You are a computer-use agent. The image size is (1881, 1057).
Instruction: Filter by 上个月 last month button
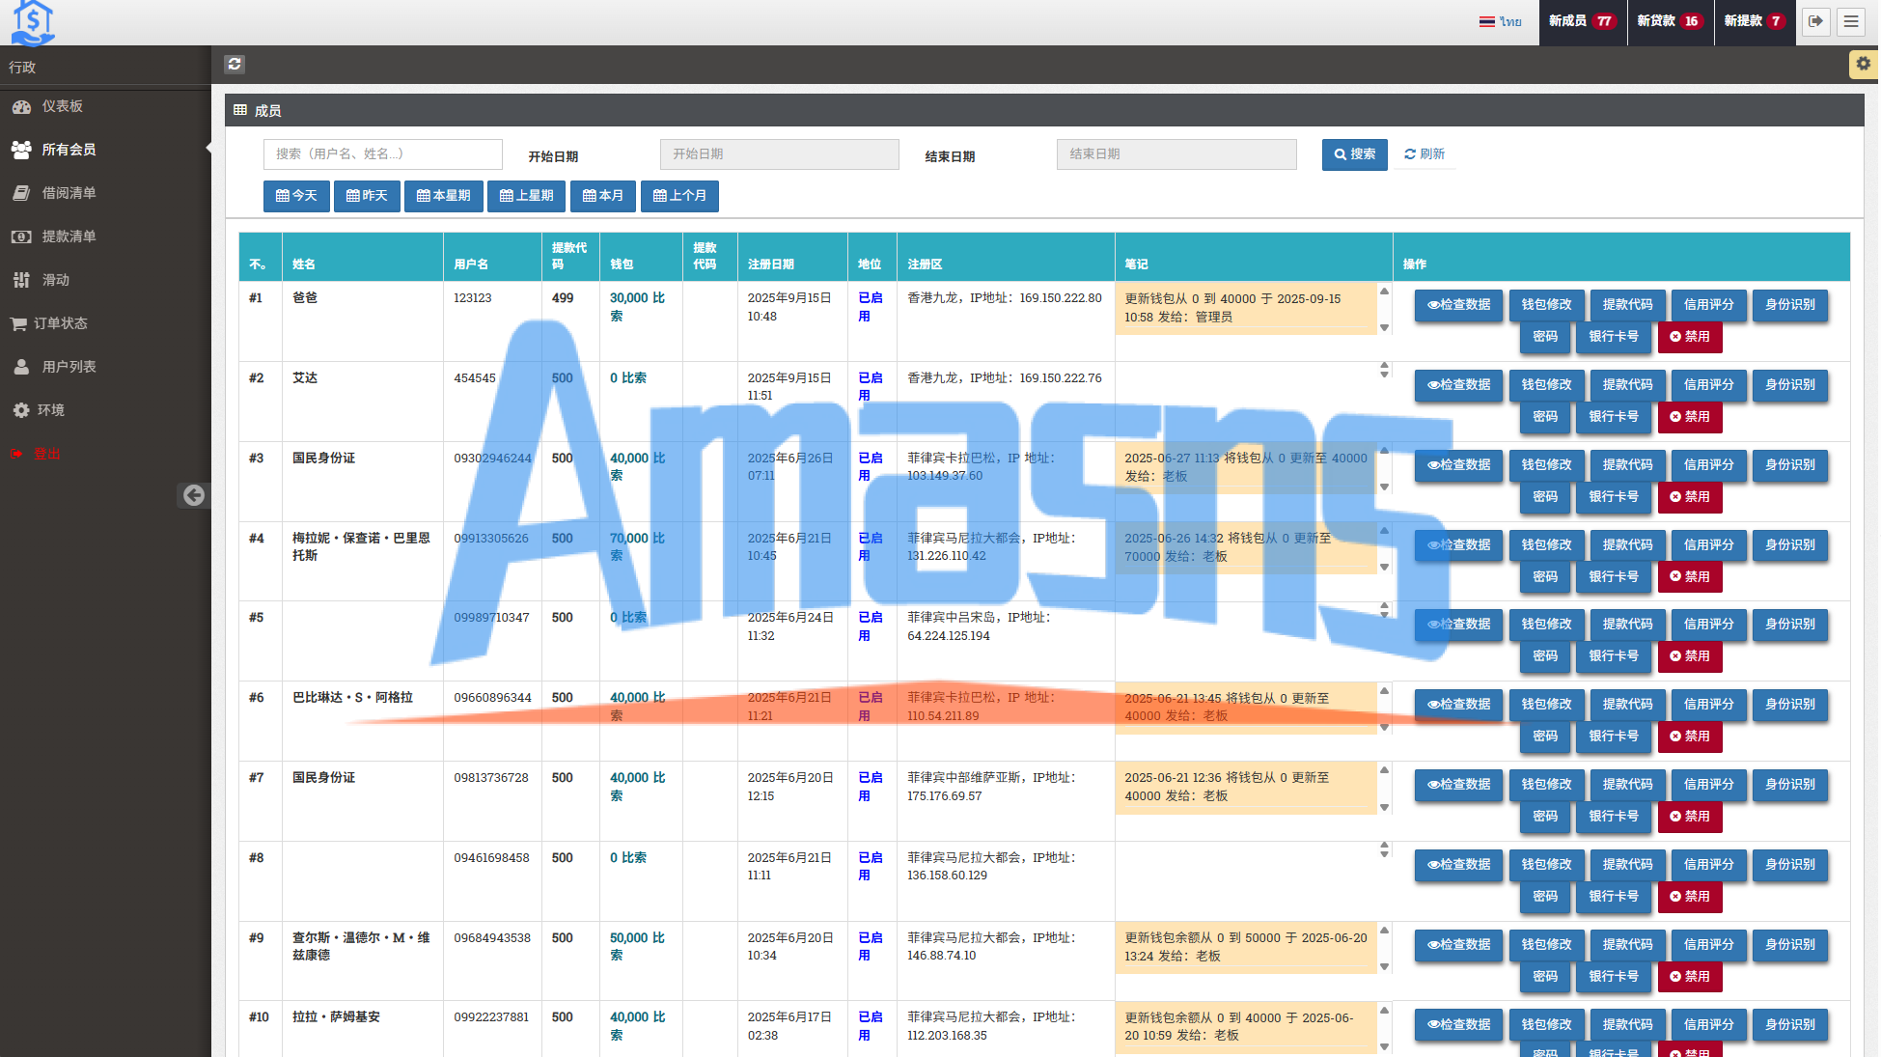point(679,196)
